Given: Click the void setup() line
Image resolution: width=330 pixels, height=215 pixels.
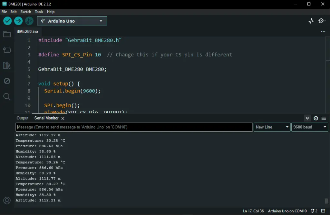Looking at the screenshot, I should [x=59, y=83].
